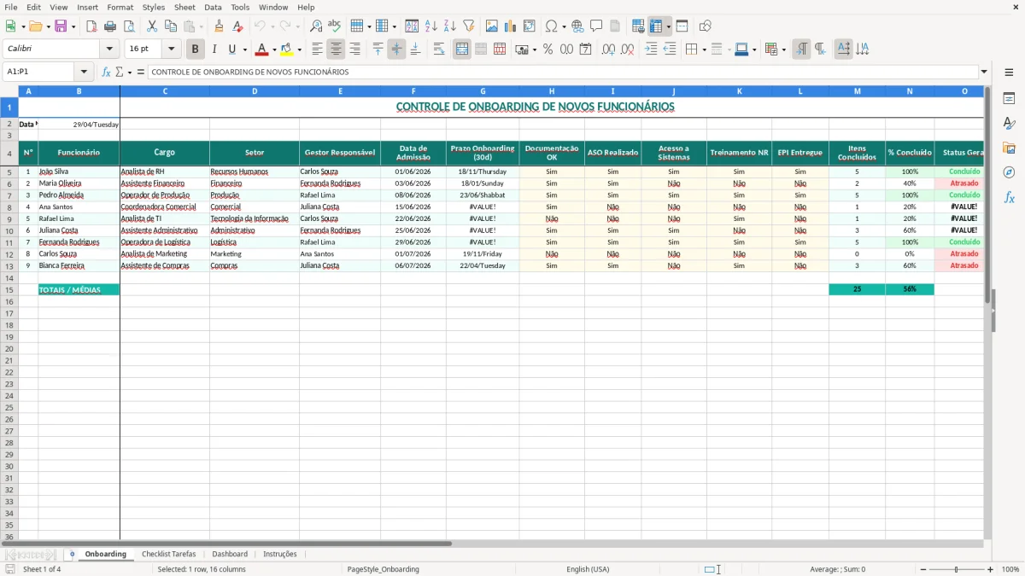1025x576 pixels.
Task: Toggle Align Right
Action: [355, 49]
